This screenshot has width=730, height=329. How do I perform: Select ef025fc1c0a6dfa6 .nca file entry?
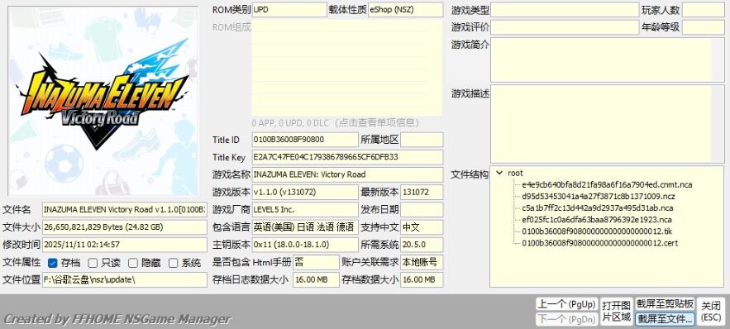[x=596, y=220]
